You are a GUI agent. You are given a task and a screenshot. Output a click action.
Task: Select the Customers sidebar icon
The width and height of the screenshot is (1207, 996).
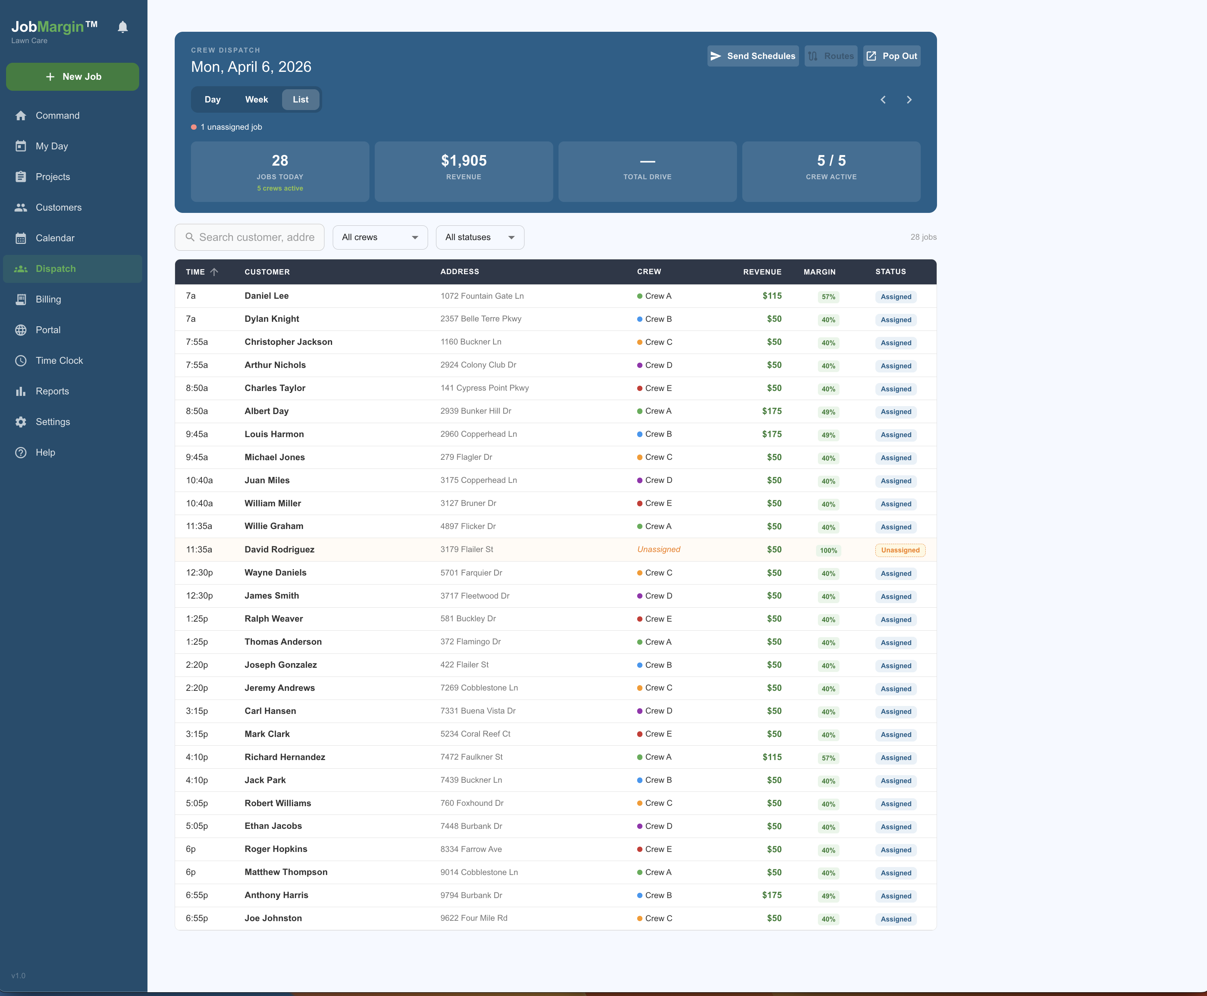pyautogui.click(x=21, y=207)
